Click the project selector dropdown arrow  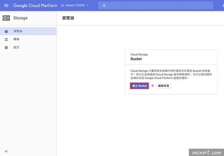(87, 5)
